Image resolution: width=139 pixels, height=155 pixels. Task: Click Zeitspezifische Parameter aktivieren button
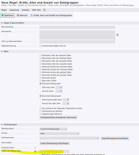pos(58,117)
